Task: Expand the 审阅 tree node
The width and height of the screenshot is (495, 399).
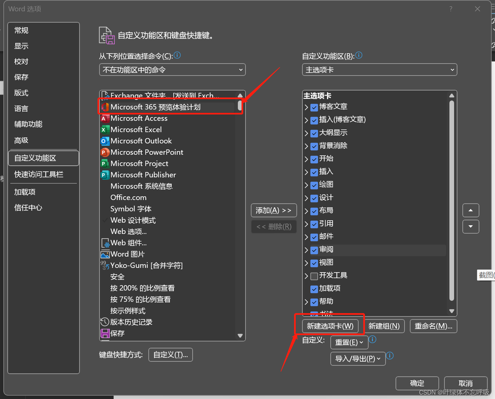Action: click(x=306, y=250)
